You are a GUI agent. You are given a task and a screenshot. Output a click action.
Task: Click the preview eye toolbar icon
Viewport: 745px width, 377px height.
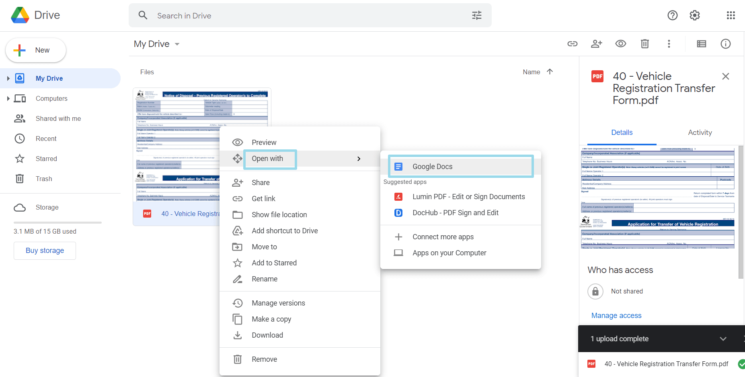click(x=621, y=44)
